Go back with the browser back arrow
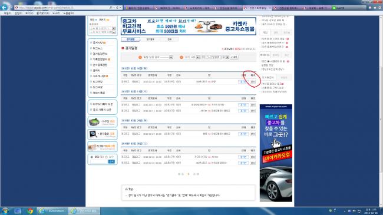 pyautogui.click(x=4, y=8)
